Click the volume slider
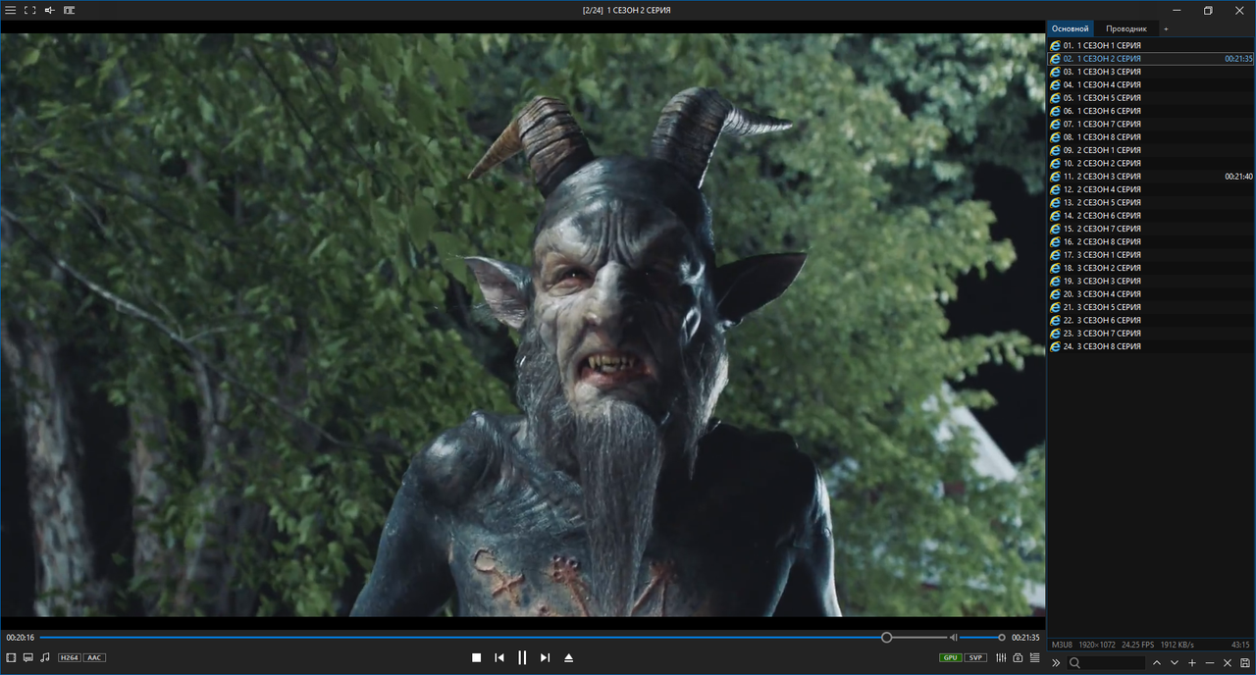The width and height of the screenshot is (1256, 675). coord(981,638)
